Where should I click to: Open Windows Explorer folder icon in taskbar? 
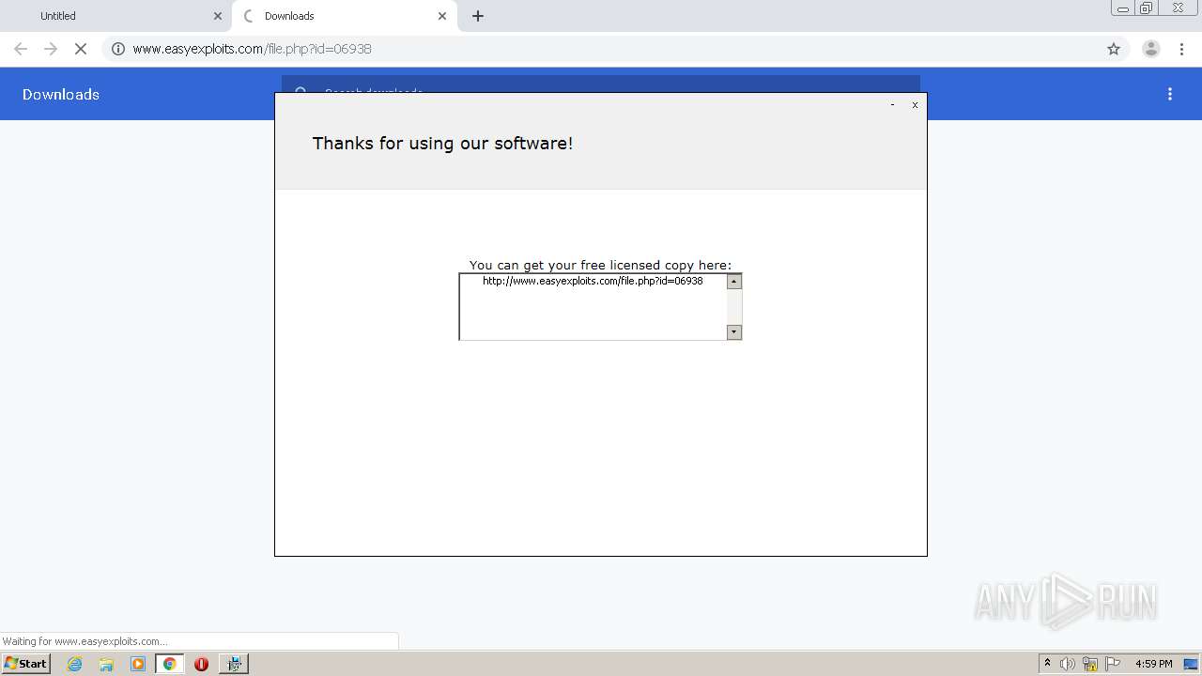[106, 664]
